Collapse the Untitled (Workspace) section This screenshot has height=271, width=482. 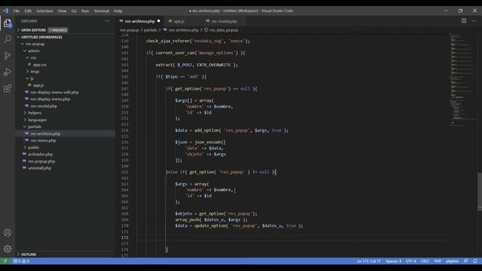point(41,37)
